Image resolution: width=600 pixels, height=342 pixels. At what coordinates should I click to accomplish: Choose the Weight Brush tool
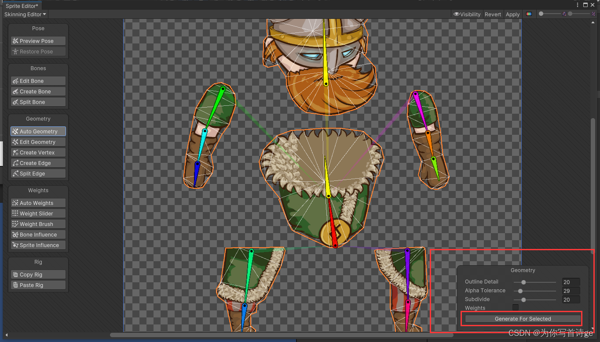click(x=38, y=224)
